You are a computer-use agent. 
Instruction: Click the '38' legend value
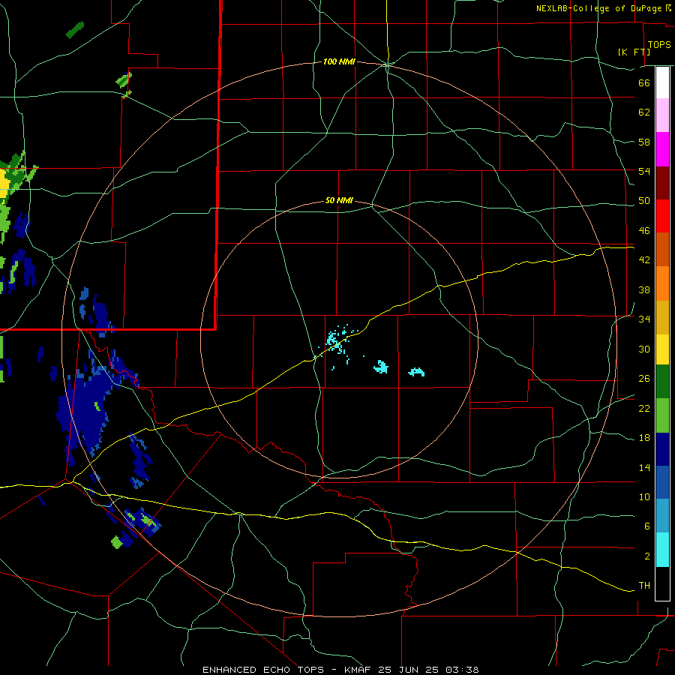644,289
